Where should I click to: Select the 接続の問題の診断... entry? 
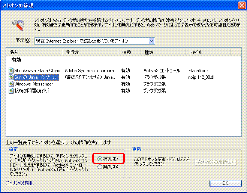33,91
